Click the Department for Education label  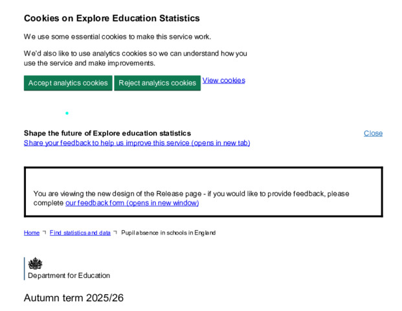[x=69, y=275]
